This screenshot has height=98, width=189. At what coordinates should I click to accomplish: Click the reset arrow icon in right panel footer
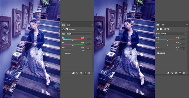point(176,73)
